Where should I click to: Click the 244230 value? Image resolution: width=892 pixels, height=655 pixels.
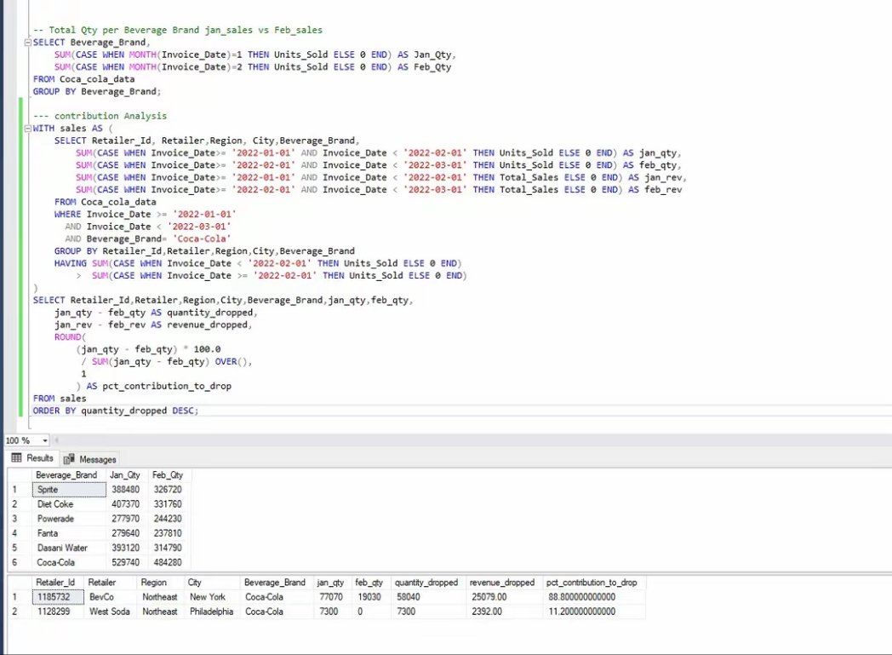click(x=168, y=519)
